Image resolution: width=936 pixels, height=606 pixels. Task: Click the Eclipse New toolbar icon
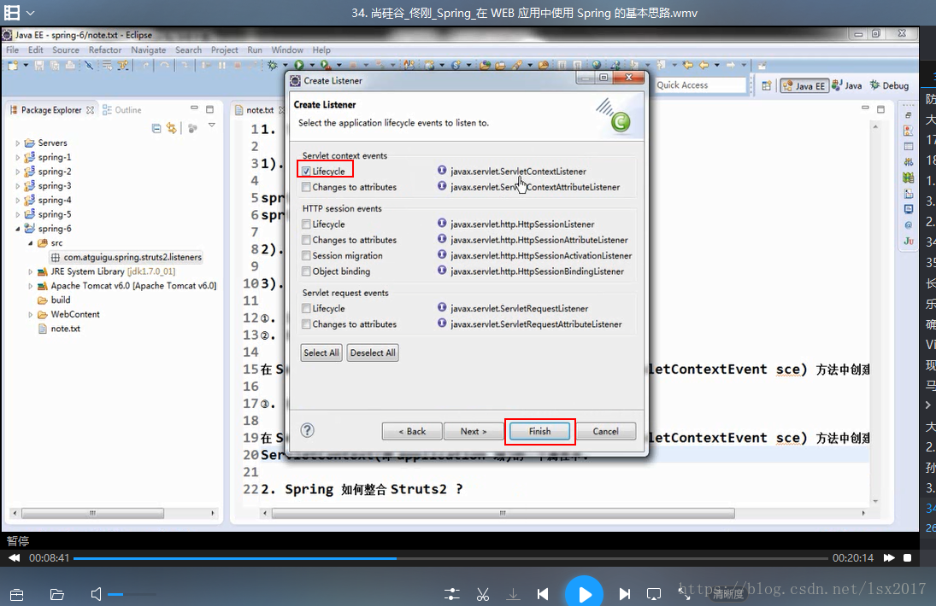13,65
